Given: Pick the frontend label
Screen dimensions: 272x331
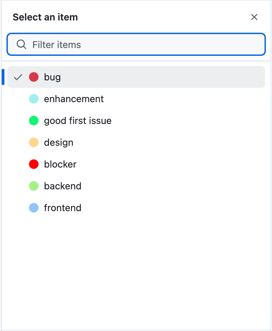Looking at the screenshot, I should pyautogui.click(x=63, y=208).
